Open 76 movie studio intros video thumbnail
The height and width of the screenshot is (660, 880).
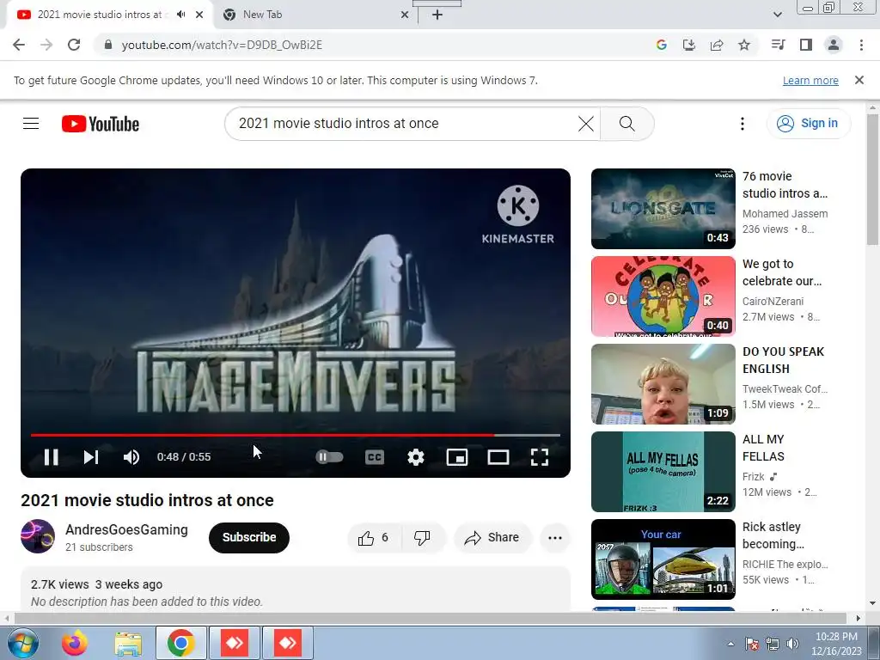[x=663, y=209]
